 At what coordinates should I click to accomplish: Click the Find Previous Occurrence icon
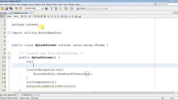tap(38, 16)
